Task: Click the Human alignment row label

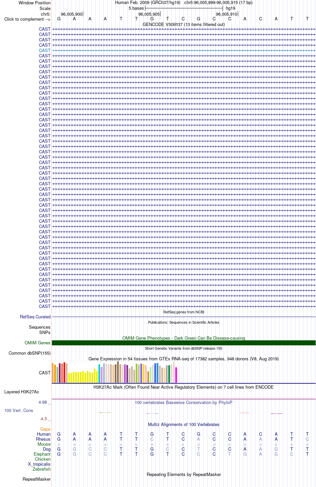Action: pyautogui.click(x=44, y=434)
